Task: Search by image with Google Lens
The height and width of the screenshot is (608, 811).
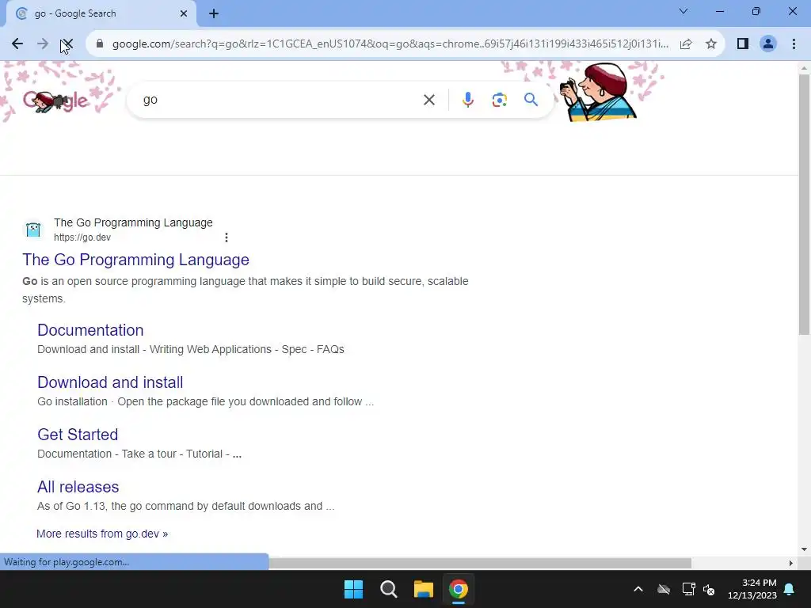Action: pos(499,100)
